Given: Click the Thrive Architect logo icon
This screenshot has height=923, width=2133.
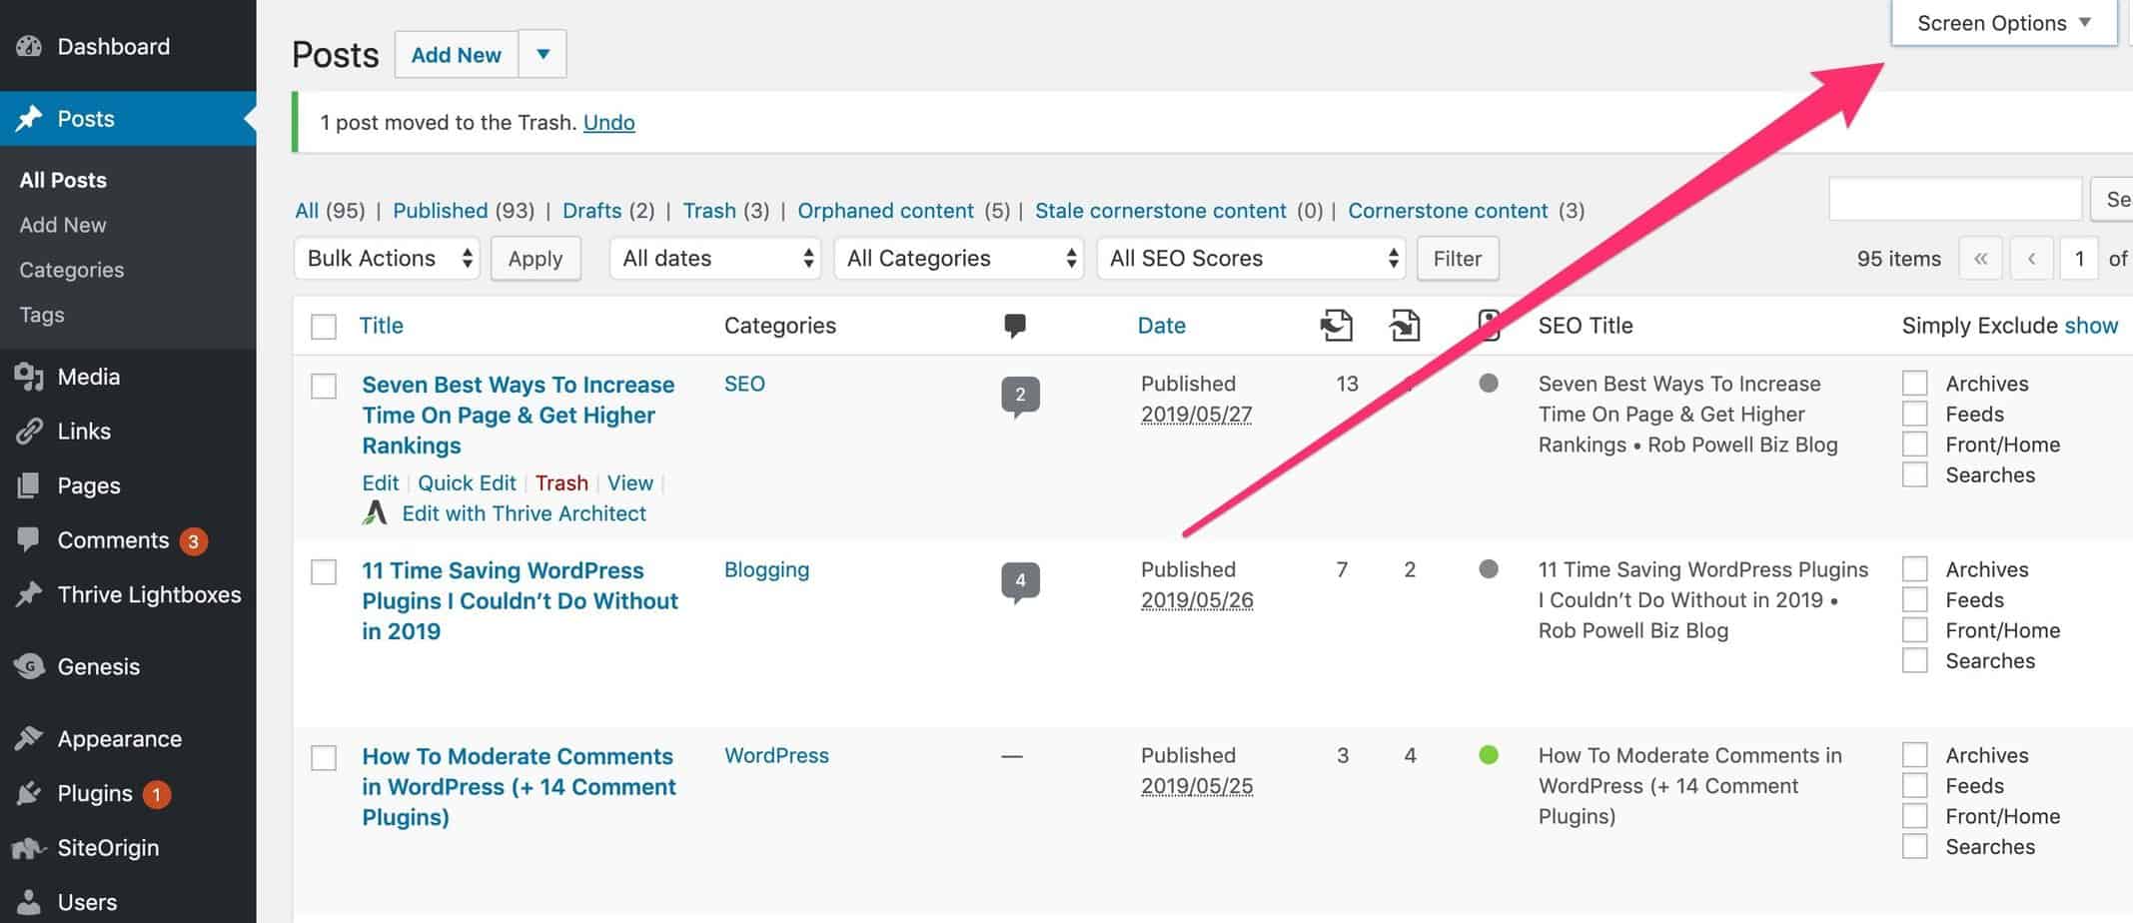Looking at the screenshot, I should click(x=375, y=513).
